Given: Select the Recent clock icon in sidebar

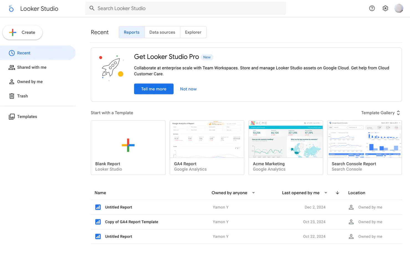Looking at the screenshot, I should (12, 53).
